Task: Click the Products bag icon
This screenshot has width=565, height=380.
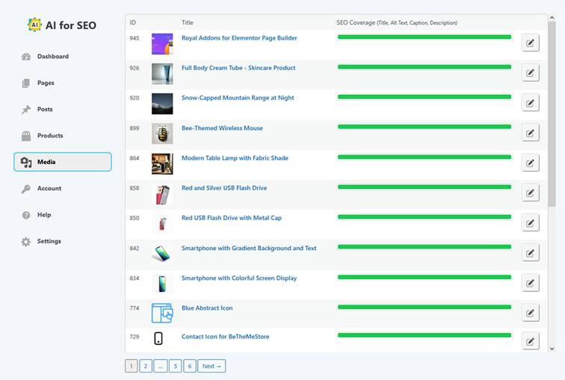Action: [x=26, y=136]
